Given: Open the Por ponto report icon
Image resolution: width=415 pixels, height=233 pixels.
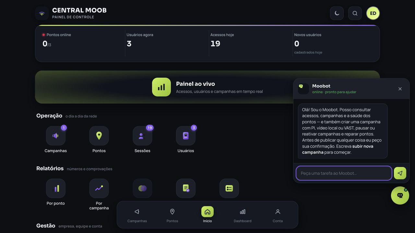Looking at the screenshot, I should click(56, 188).
